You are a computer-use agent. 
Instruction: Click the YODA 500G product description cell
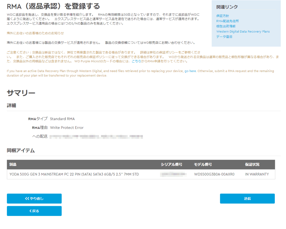click(x=74, y=174)
